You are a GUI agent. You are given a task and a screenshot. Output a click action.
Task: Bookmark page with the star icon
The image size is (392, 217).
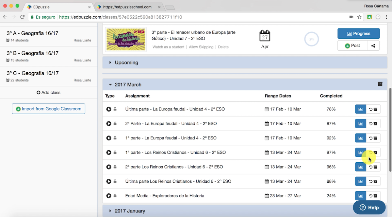click(x=359, y=17)
